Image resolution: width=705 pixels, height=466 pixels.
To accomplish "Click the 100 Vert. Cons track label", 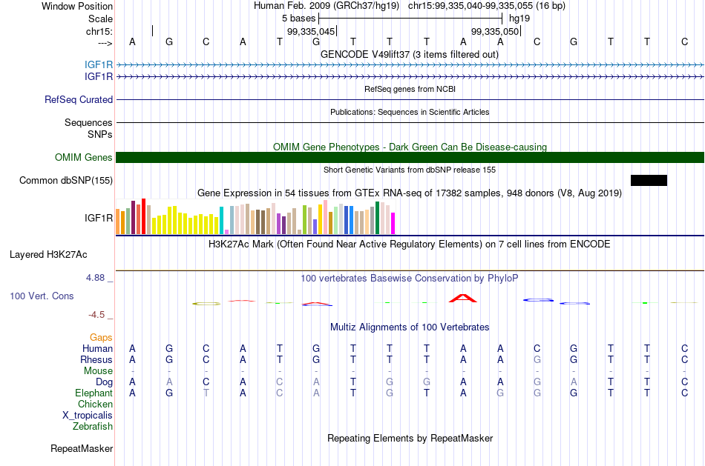I will coord(42,296).
